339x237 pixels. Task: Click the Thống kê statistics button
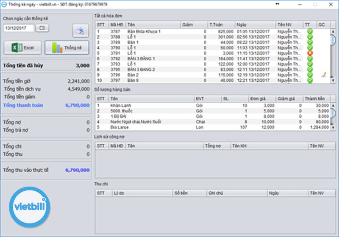pyautogui.click(x=67, y=48)
